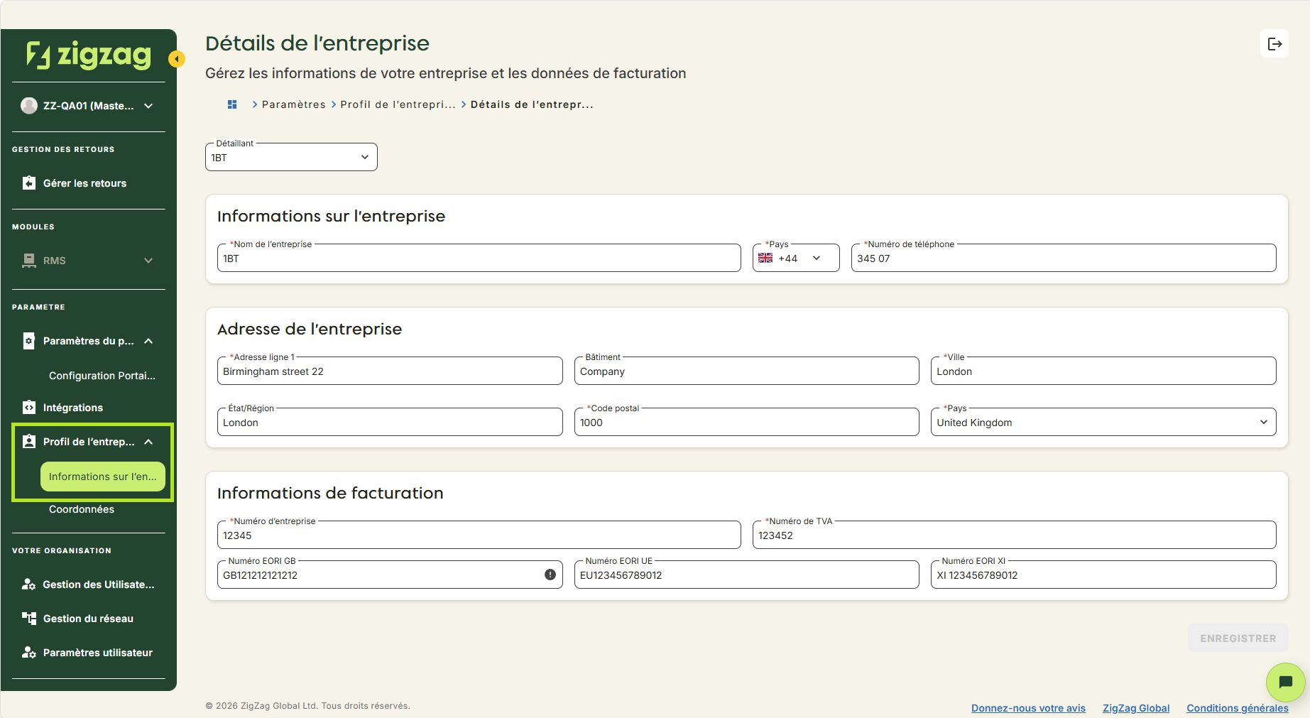1310x718 pixels.
Task: Click Profil de l'entrepri... breadcrumb
Action: [x=398, y=104]
